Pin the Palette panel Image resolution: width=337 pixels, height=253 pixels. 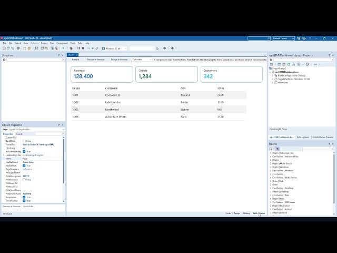click(x=329, y=144)
